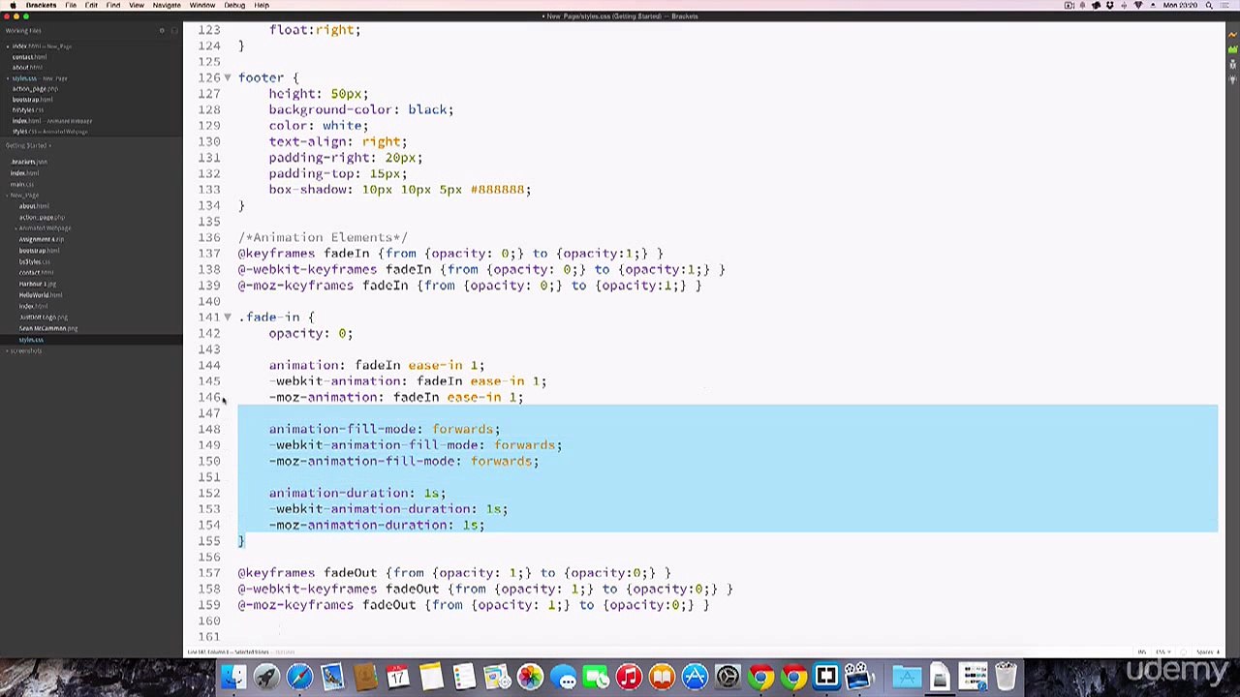
Task: Open index.html — Animated Webpage working file
Action: [51, 120]
